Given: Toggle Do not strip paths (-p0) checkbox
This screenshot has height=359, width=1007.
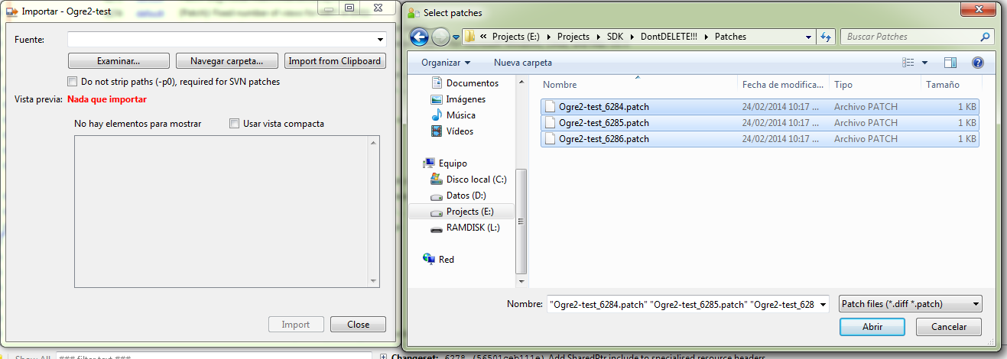Looking at the screenshot, I should tap(73, 82).
